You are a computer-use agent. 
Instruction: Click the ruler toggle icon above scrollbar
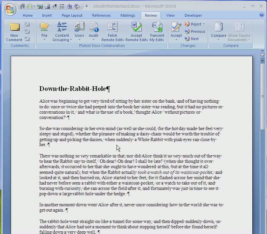tap(262, 54)
